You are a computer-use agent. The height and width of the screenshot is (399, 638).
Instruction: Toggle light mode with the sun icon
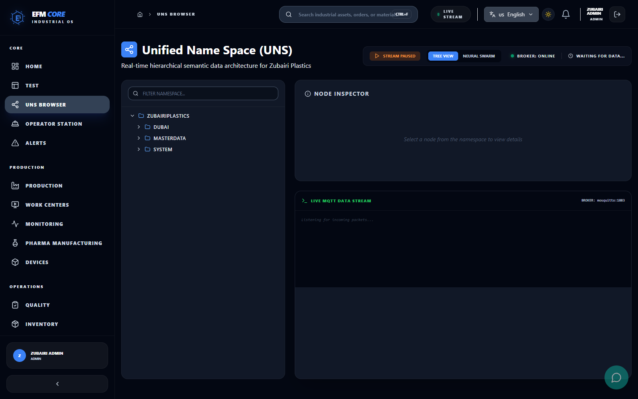pos(548,14)
